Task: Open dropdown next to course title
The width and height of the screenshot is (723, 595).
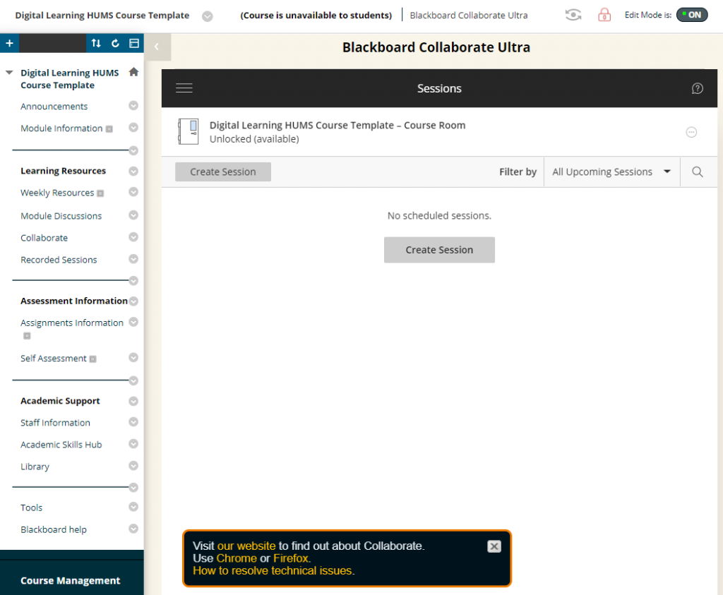Action: (x=208, y=17)
